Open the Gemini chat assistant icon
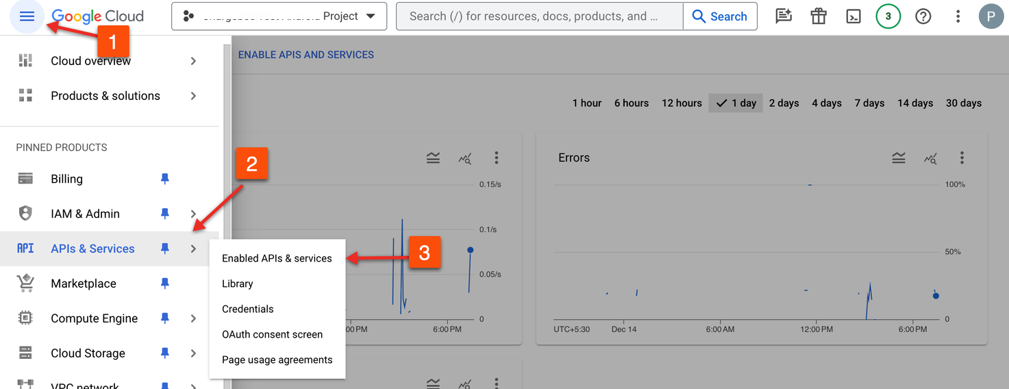The width and height of the screenshot is (1009, 389). (x=784, y=16)
